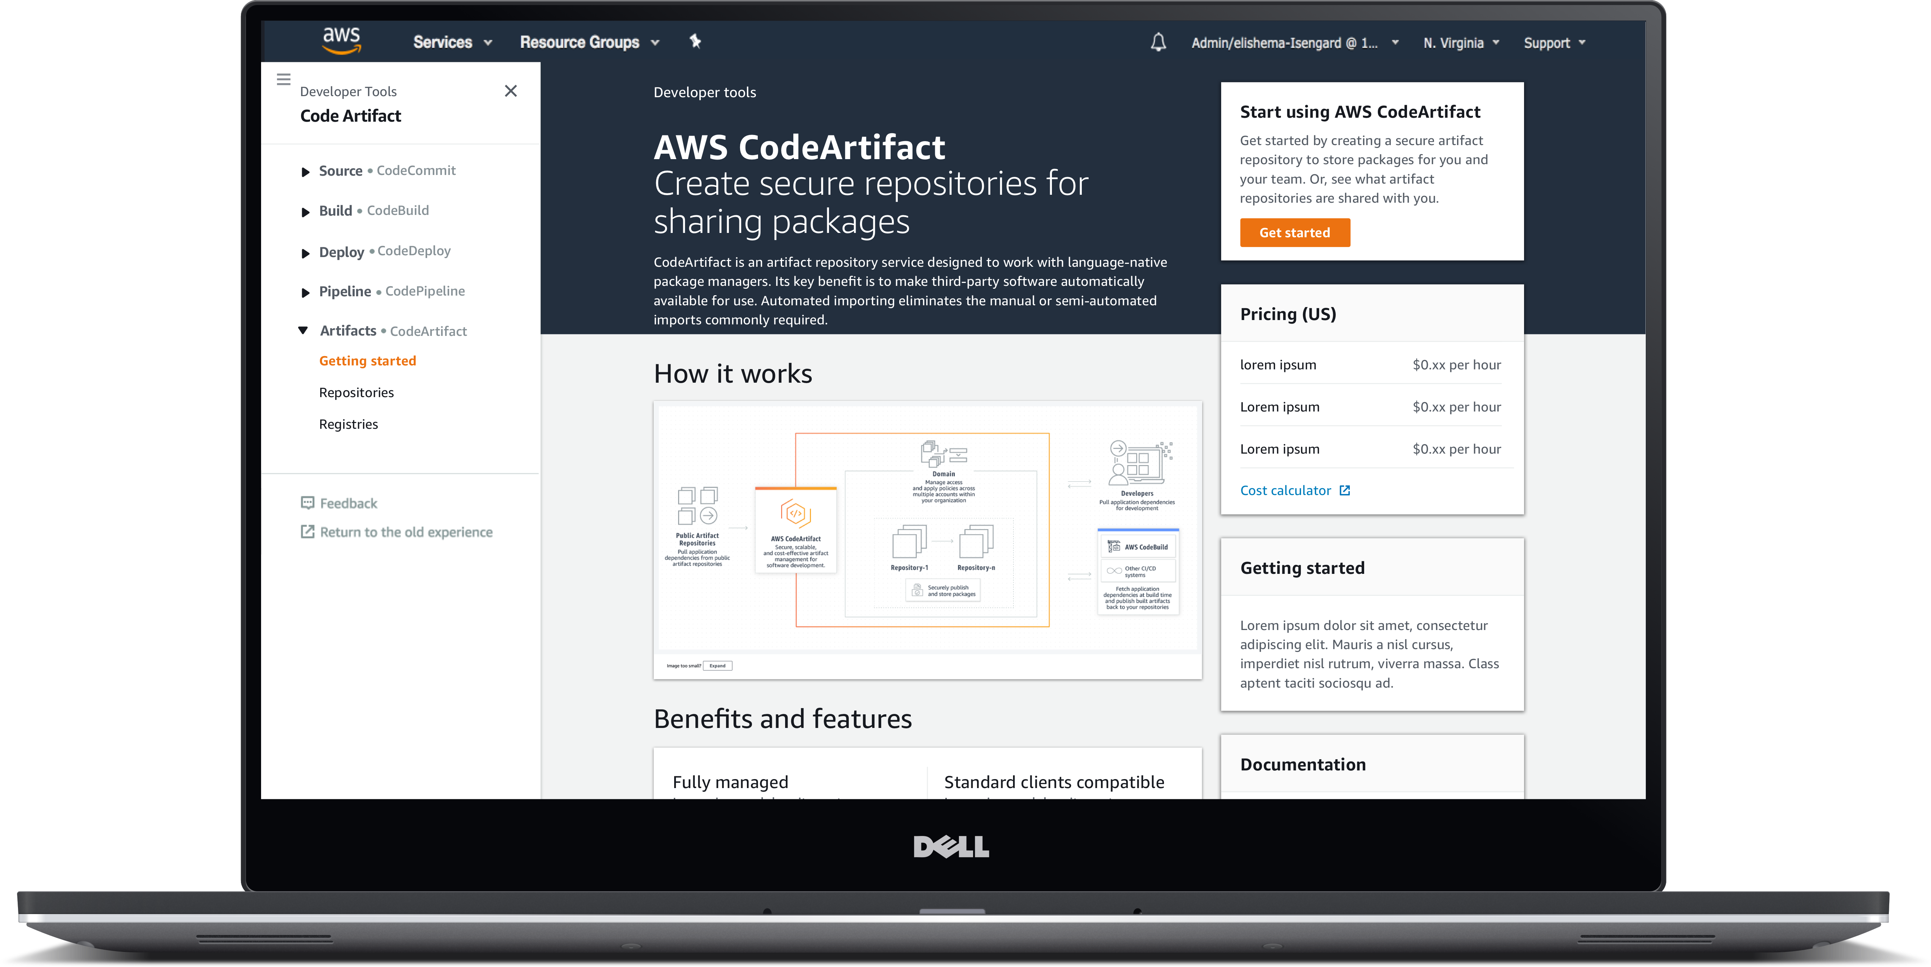The image size is (1931, 967).
Task: Close the Developer Tools side panel
Action: (x=511, y=91)
